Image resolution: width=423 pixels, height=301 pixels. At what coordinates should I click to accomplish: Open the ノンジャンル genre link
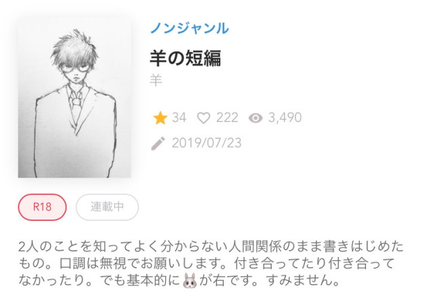point(189,28)
